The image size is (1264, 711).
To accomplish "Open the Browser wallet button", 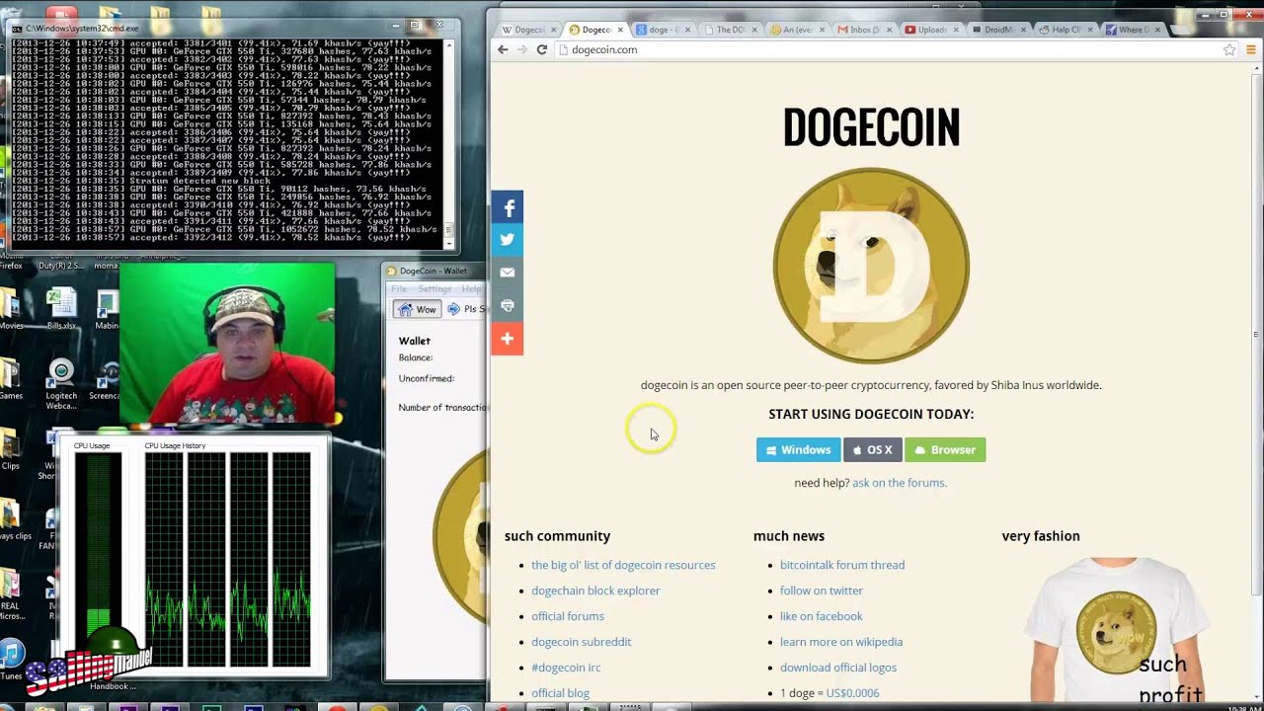I will [945, 449].
